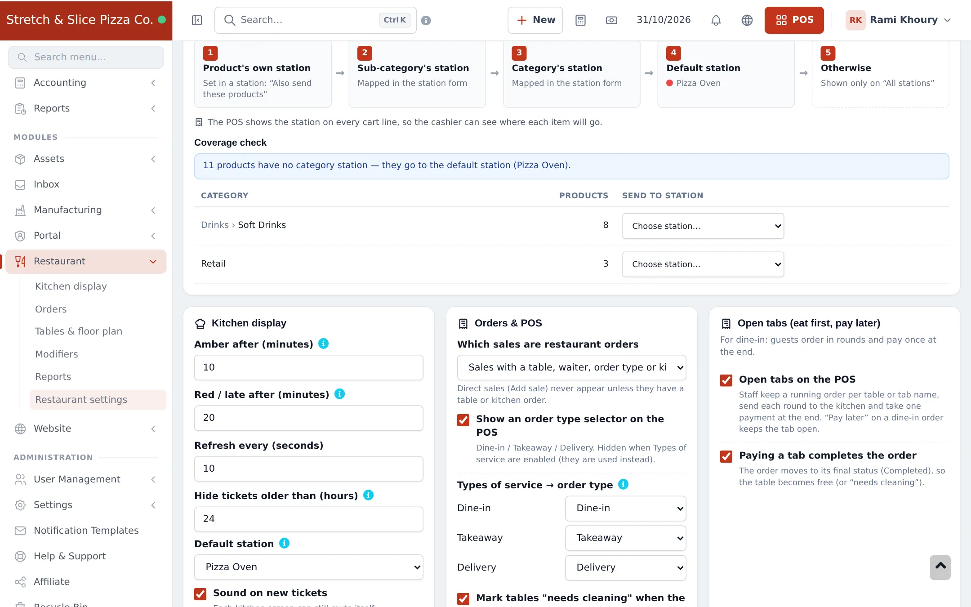The image size is (971, 607).
Task: Click the info icon beside the search box
Action: (x=426, y=20)
